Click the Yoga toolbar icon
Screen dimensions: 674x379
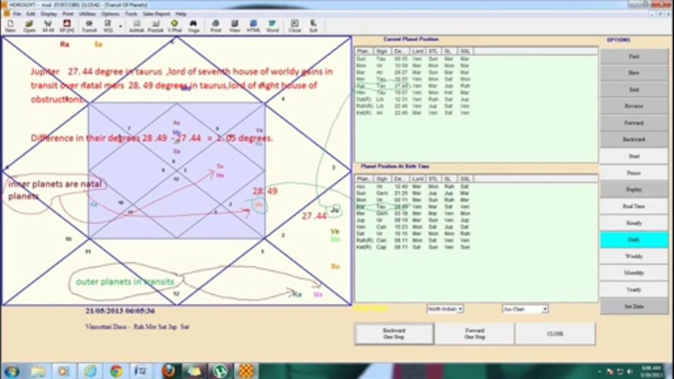pos(193,26)
